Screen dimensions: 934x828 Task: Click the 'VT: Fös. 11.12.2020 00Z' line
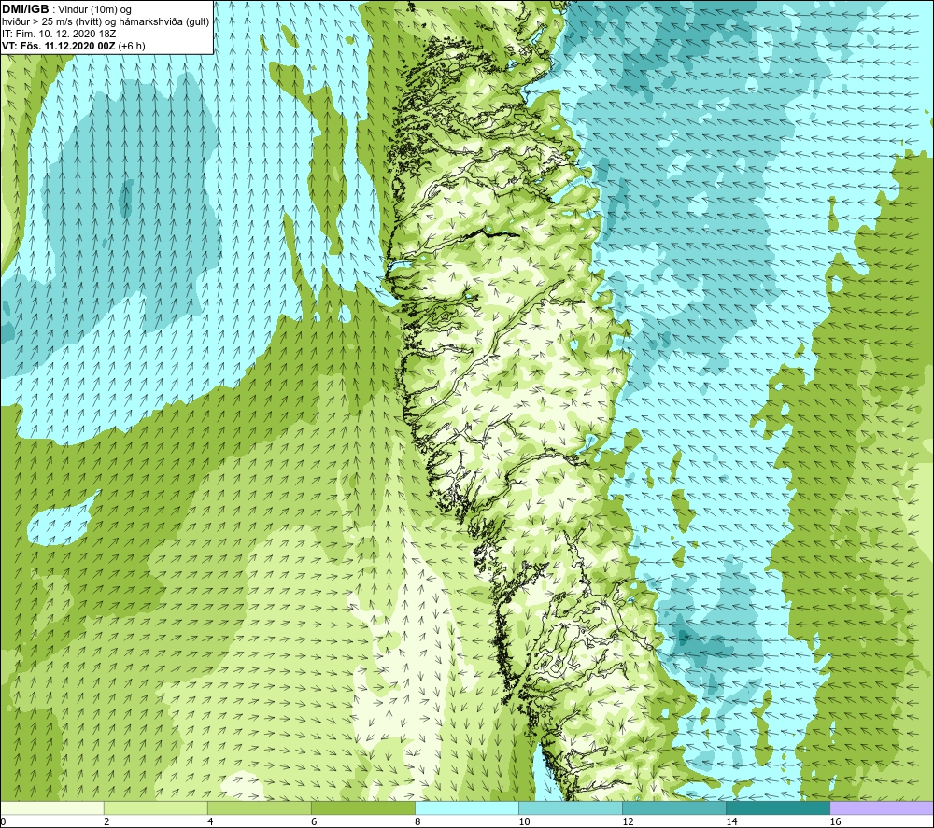(x=73, y=46)
